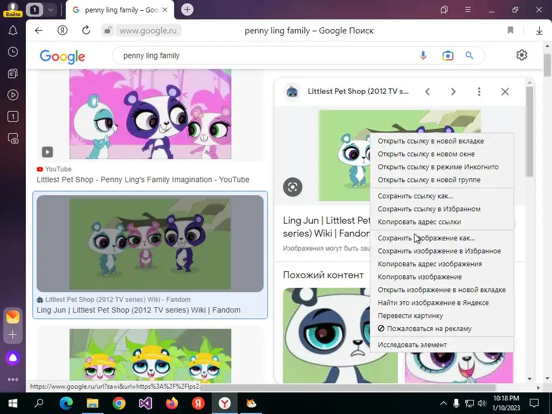Go back to the previous page
The width and height of the screenshot is (552, 414).
39,31
